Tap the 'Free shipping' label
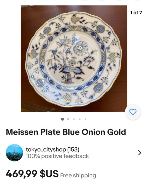The height and width of the screenshot is (180, 148). point(78,175)
